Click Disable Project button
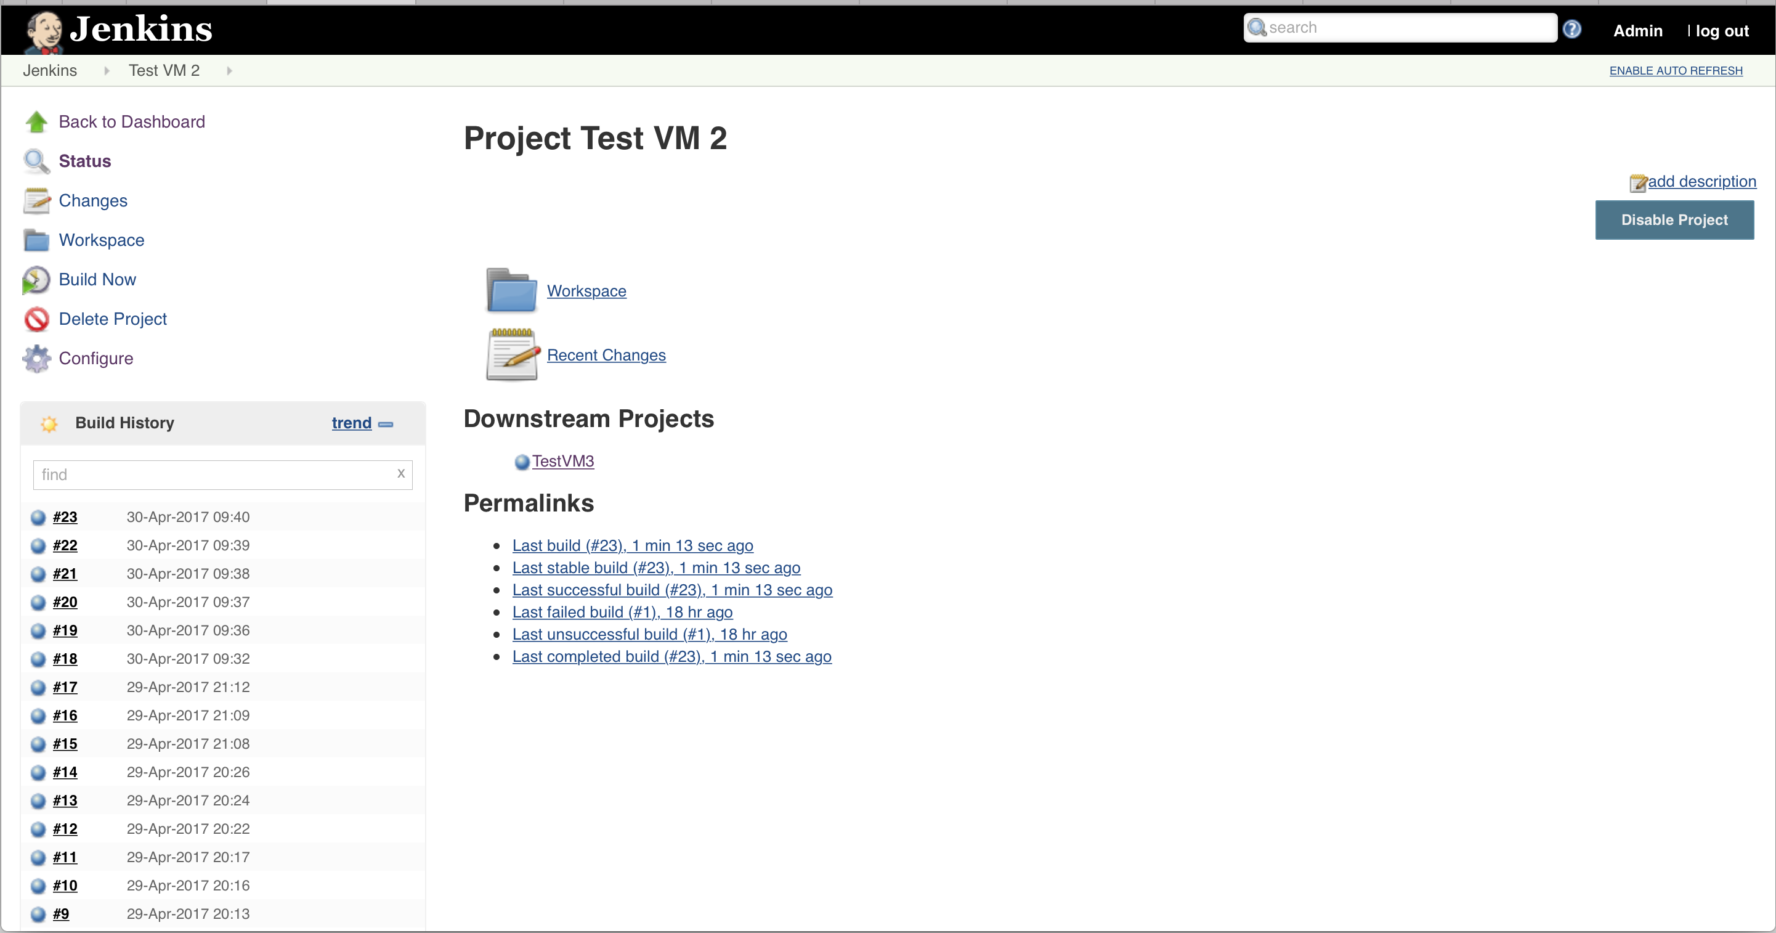 point(1674,219)
